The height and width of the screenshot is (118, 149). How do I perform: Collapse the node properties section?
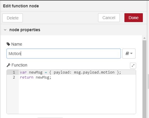point(5,30)
